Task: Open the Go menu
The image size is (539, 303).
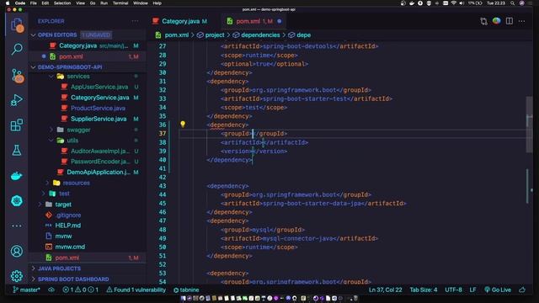Action: point(93,3)
